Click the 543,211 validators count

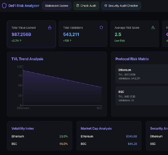coord(71,34)
